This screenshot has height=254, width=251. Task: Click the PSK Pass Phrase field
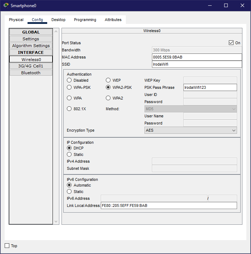[x=210, y=87]
